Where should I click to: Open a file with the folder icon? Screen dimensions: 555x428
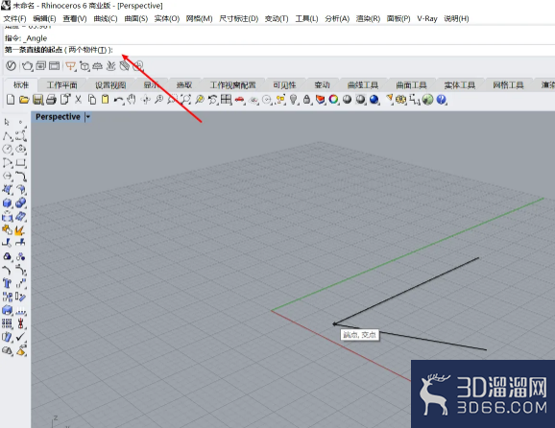pyautogui.click(x=24, y=100)
